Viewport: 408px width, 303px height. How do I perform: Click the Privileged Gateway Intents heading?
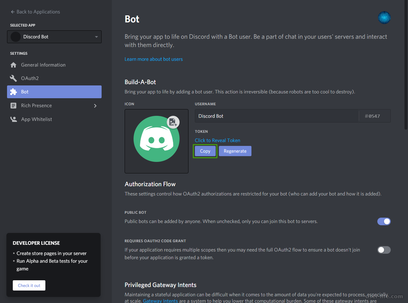click(x=160, y=285)
